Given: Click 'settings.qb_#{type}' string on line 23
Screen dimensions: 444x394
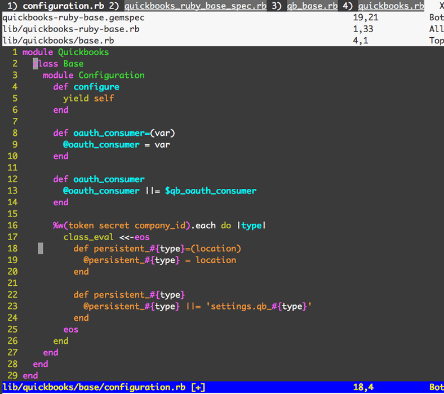Looking at the screenshot, I should pos(259,306).
